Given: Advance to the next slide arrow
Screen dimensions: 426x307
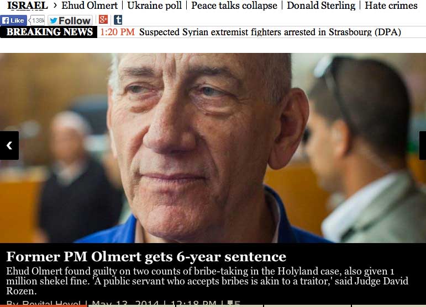Looking at the screenshot, I should (x=423, y=146).
